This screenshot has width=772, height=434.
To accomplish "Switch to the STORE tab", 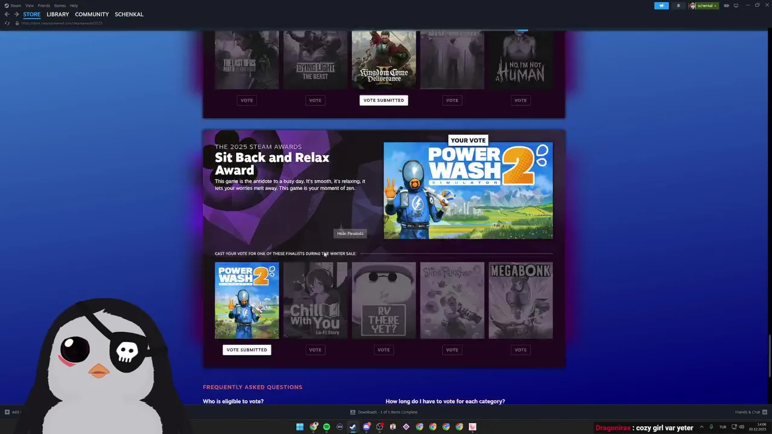I will [32, 14].
